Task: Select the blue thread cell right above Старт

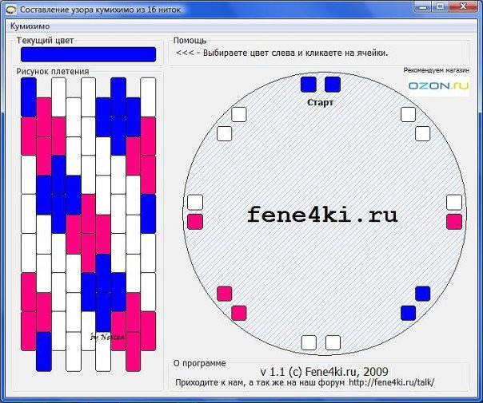Action: click(333, 85)
